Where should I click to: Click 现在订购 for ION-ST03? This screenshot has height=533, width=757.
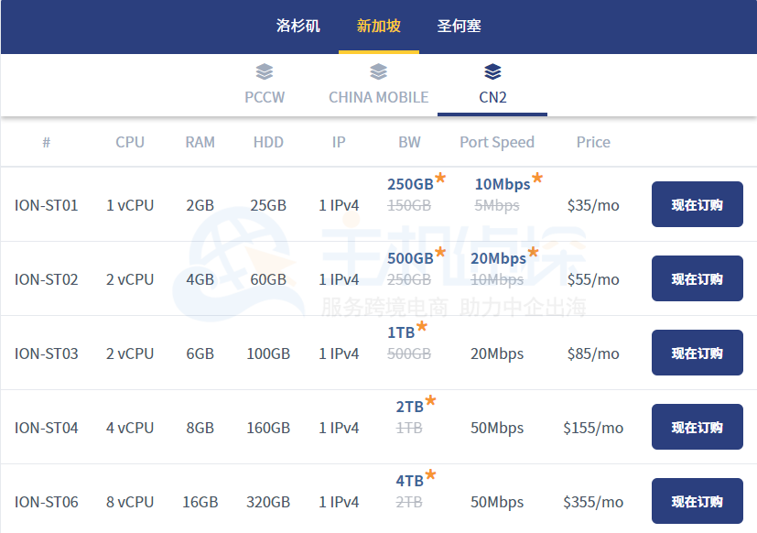click(x=697, y=352)
